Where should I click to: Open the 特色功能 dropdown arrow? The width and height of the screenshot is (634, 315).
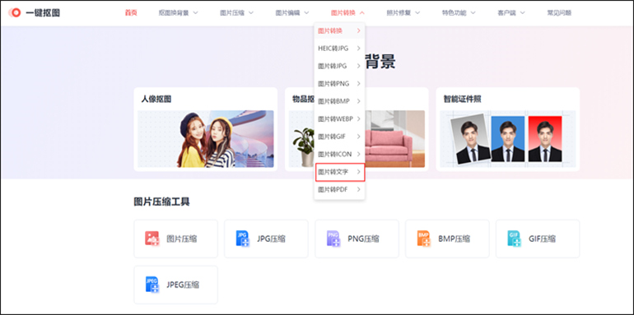pyautogui.click(x=473, y=13)
